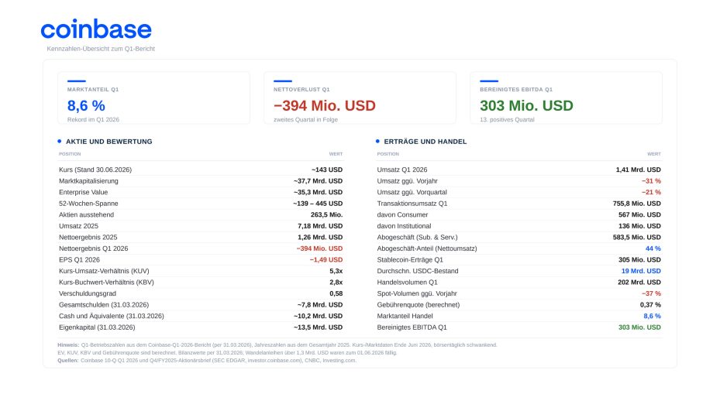
Task: Select the subtitle 'Kennzahlen-Übersicht zum Q1-Bericht'
Action: coord(101,49)
